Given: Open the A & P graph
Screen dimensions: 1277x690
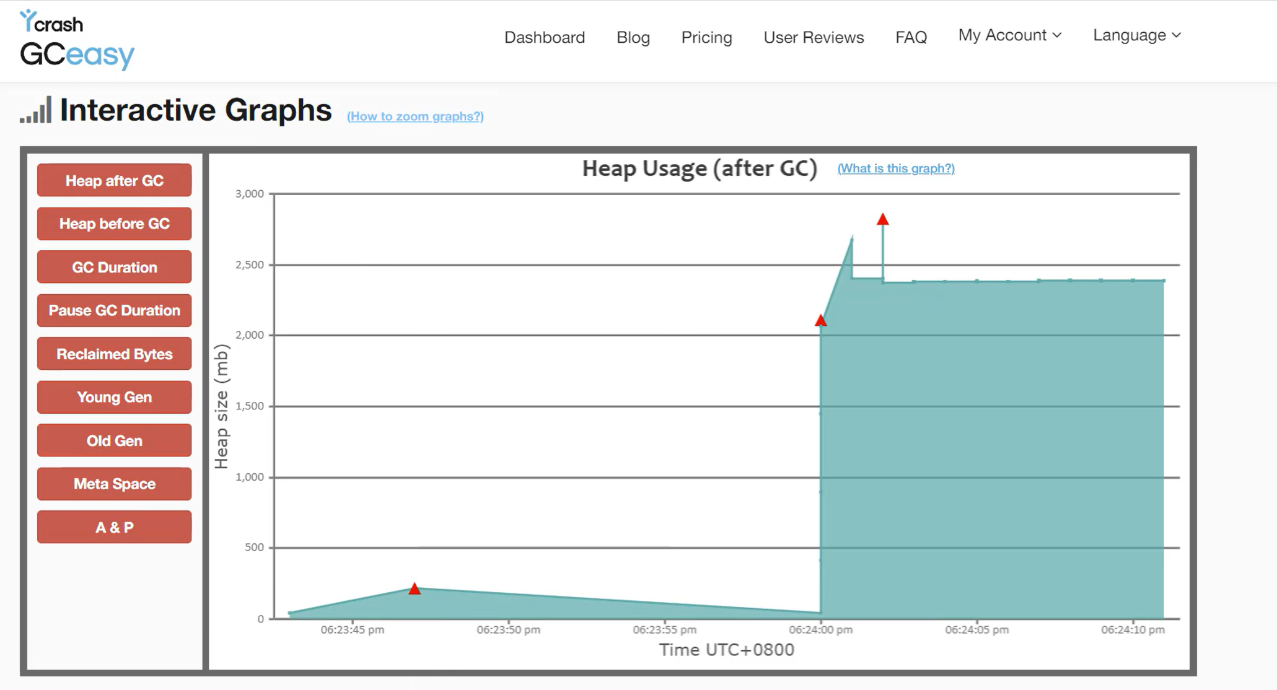Looking at the screenshot, I should click(115, 527).
